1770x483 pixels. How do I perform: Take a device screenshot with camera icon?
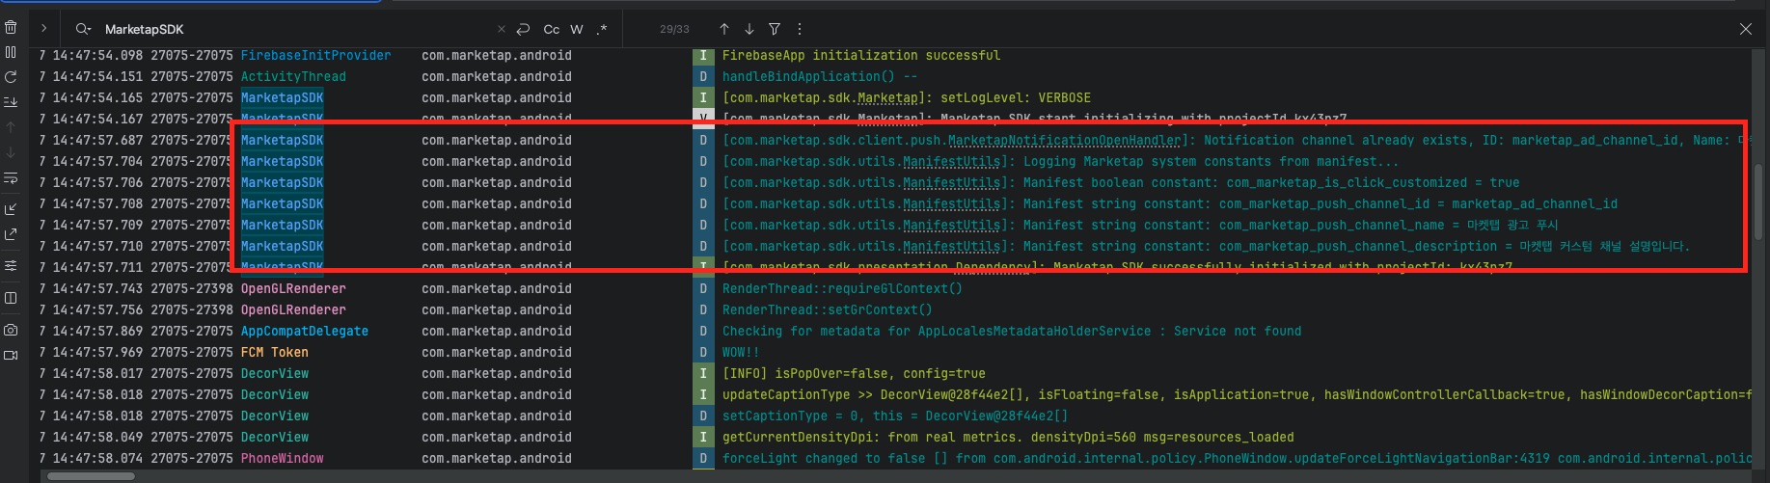pyautogui.click(x=11, y=330)
